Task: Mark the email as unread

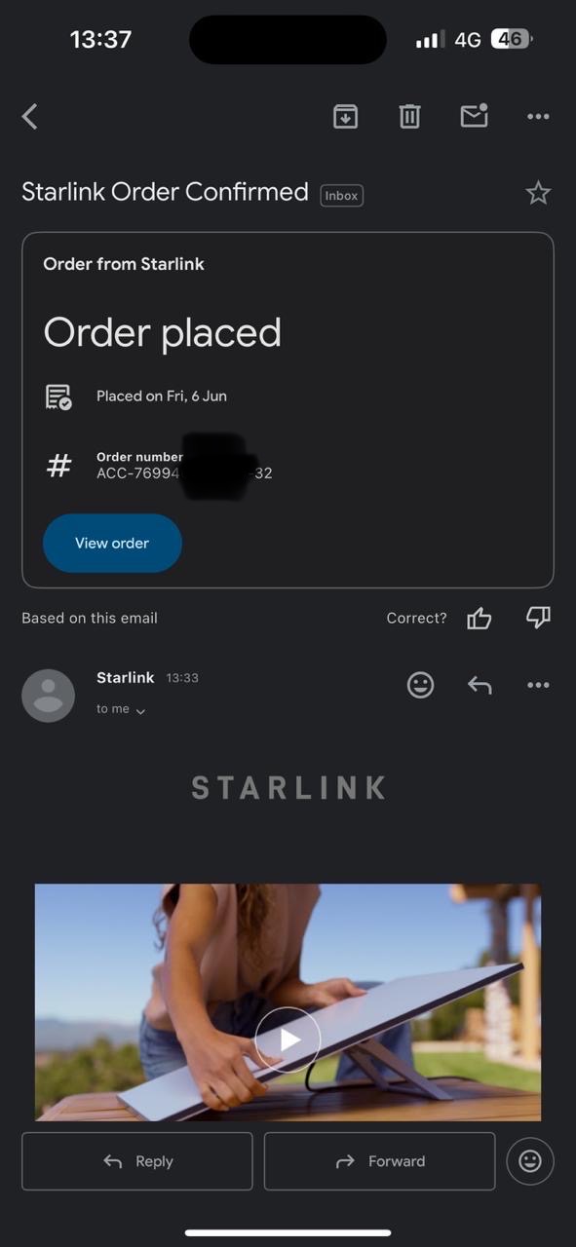Action: point(474,116)
